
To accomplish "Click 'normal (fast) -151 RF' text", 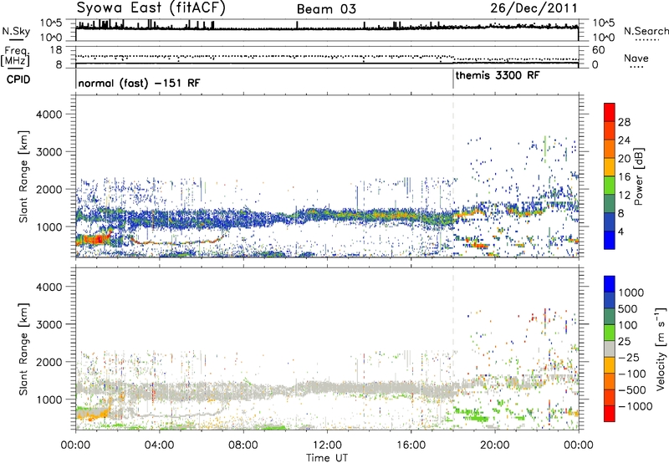I will [x=139, y=83].
